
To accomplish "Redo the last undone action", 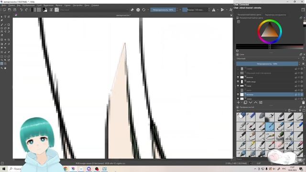I will coord(26,10).
